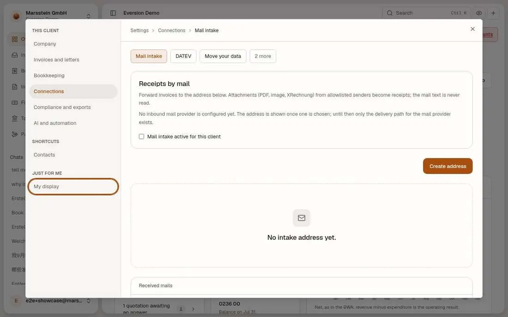The image size is (508, 317).
Task: Open My display settings
Action: pyautogui.click(x=73, y=186)
